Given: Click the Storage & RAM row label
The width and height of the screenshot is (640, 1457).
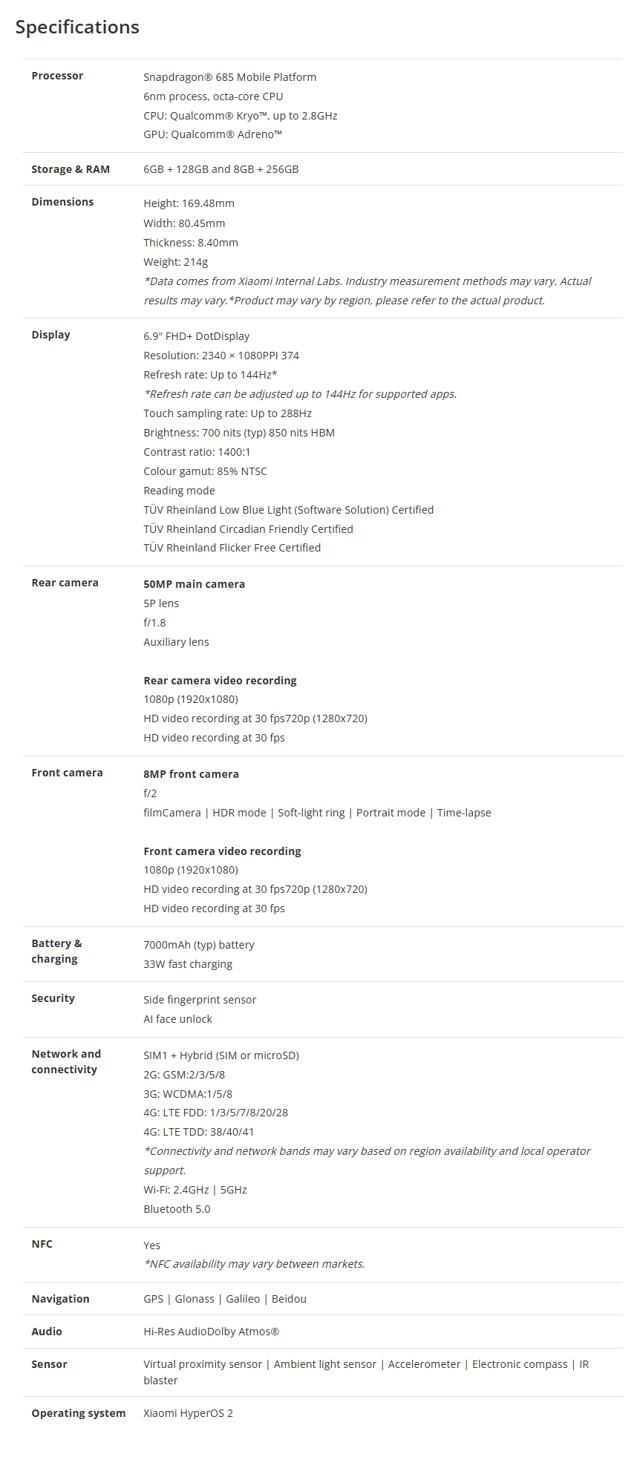Looking at the screenshot, I should point(71,169).
